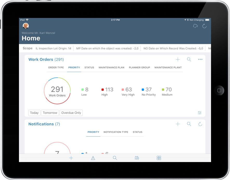Switch to the STATUS tab in Work Orders
Viewport: 230px width, 180px height.
(89, 67)
